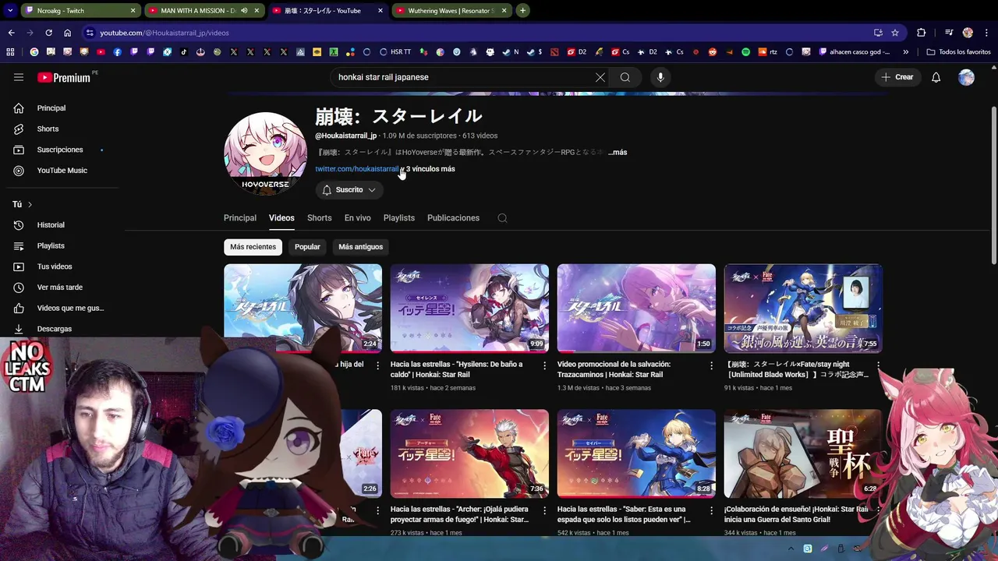Open Chrome tab search dropdown
Viewport: 998px width, 561px height.
pyautogui.click(x=10, y=11)
